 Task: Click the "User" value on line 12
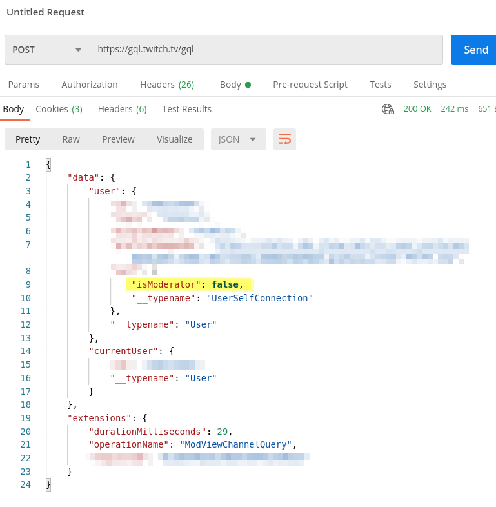201,324
